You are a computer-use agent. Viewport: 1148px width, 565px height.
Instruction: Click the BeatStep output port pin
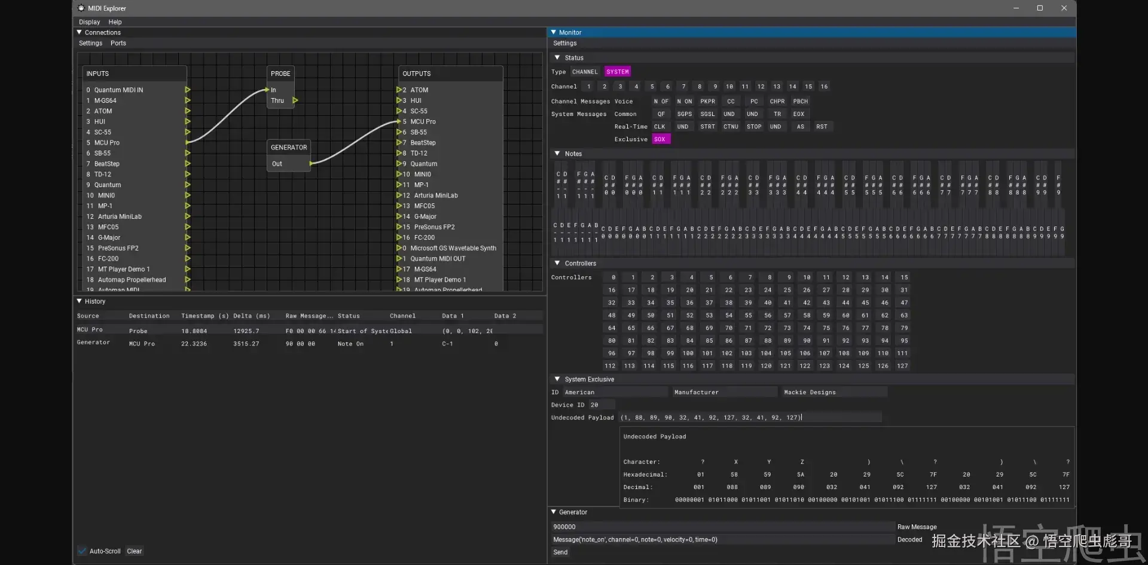click(x=399, y=143)
